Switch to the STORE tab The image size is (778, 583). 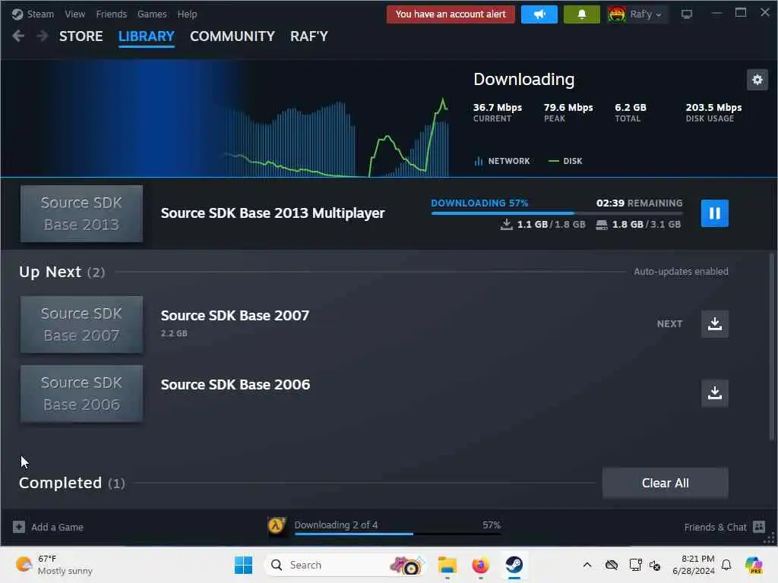tap(81, 36)
